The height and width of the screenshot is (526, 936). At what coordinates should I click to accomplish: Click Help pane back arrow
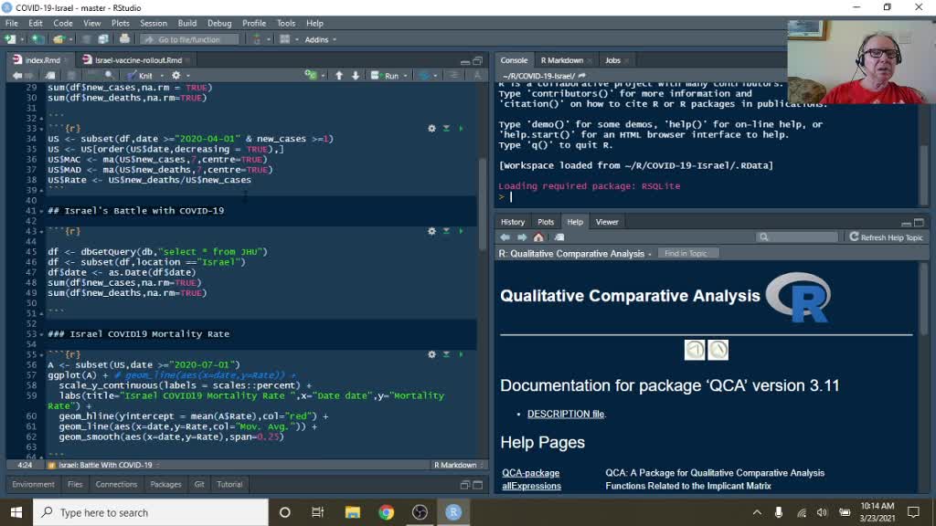505,237
